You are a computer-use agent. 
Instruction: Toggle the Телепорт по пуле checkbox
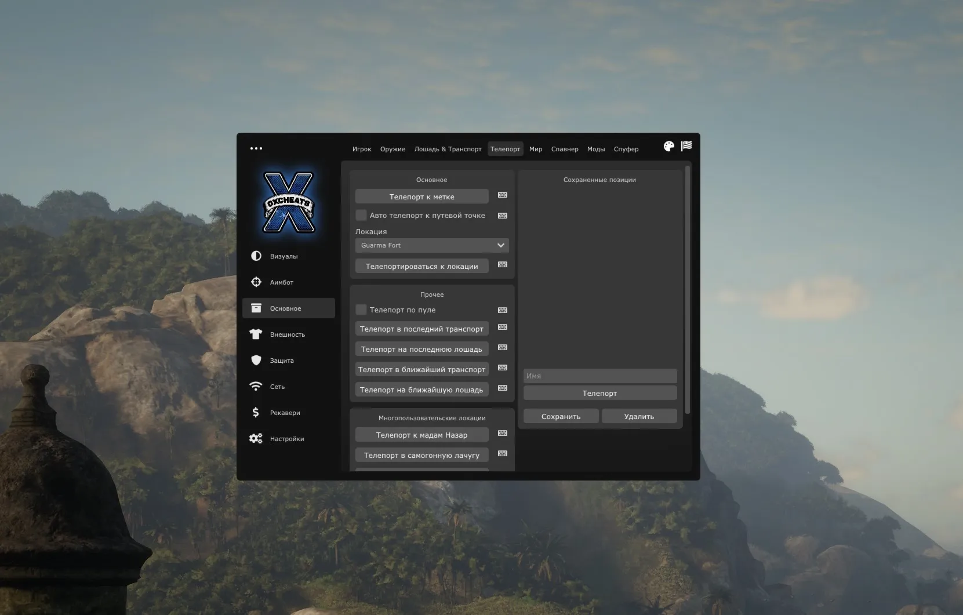click(x=361, y=310)
